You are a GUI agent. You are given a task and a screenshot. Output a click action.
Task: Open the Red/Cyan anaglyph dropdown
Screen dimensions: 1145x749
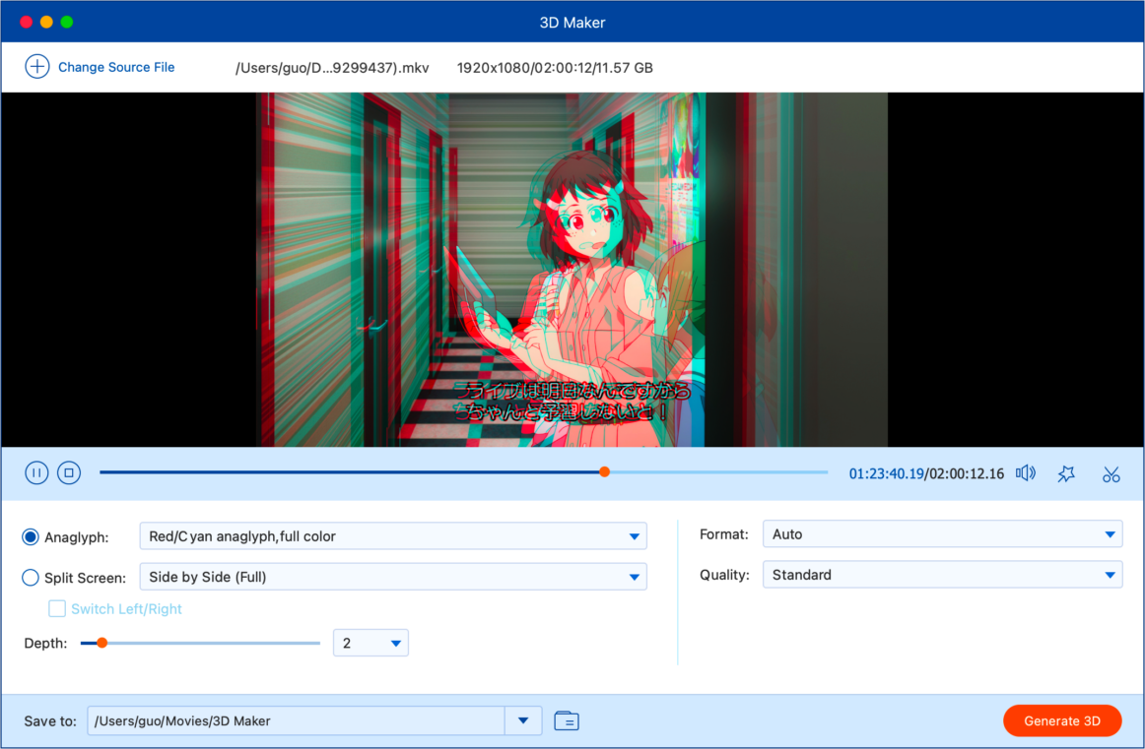pyautogui.click(x=393, y=536)
